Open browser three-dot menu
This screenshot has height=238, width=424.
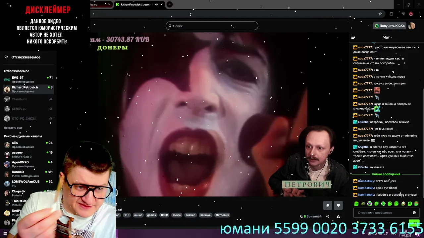pos(419,14)
